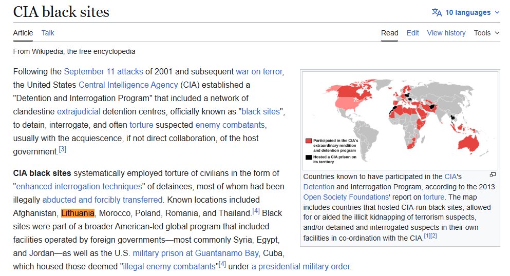The image size is (510, 276).
Task: Open a presidential military order link
Action: coord(301,266)
